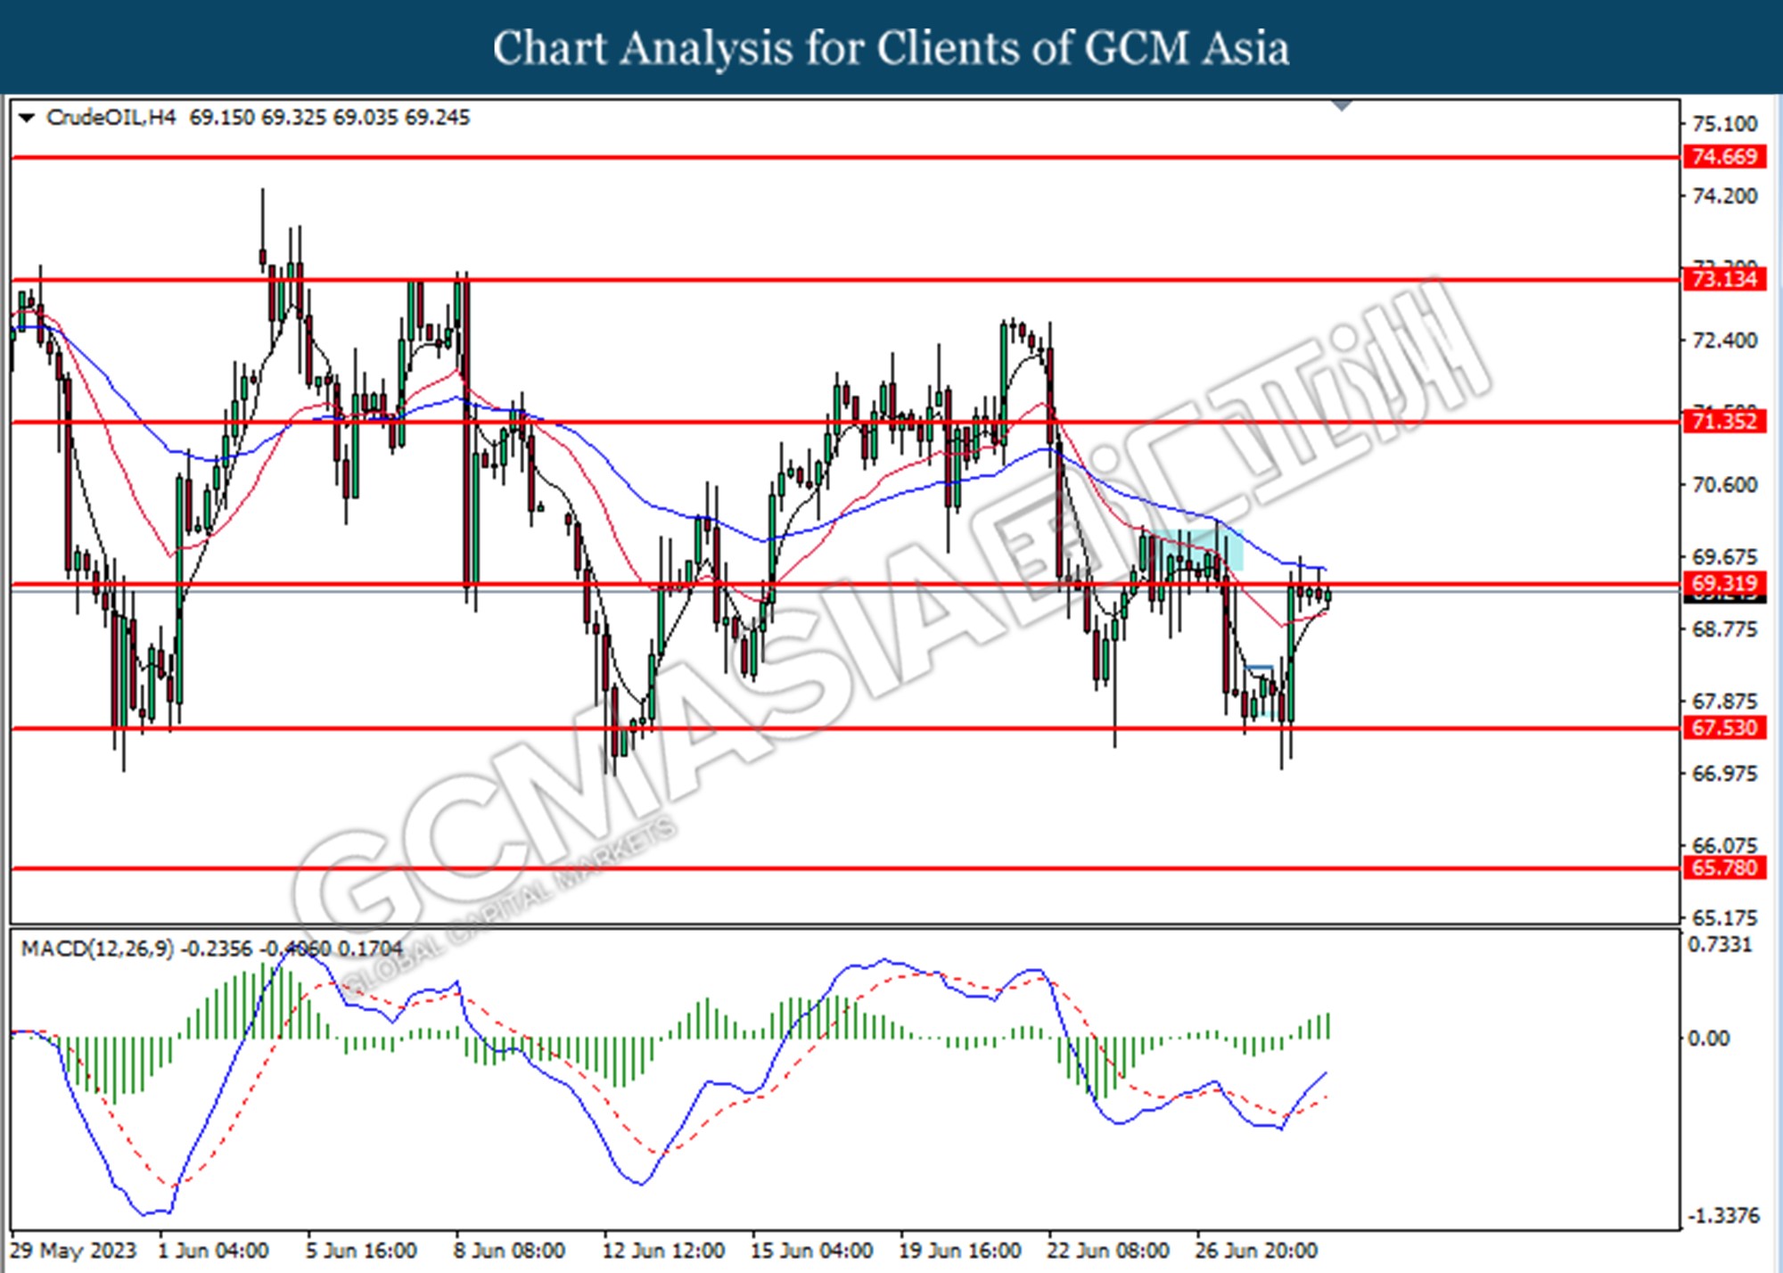
Task: Click the Chart Analysis for Clients title
Action: click(x=891, y=47)
